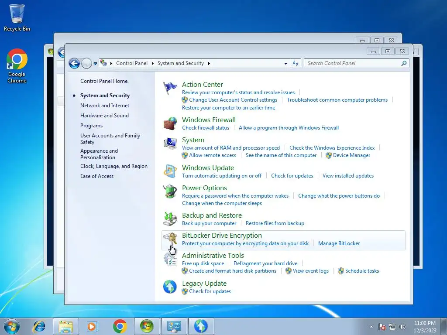Click Check for updates under Legacy Update
The height and width of the screenshot is (335, 447).
(x=210, y=291)
